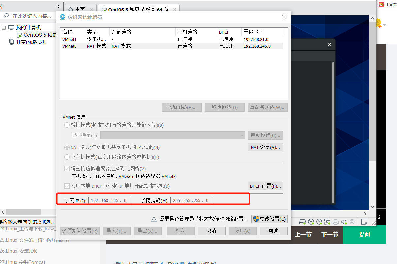
Task: Click the Type column header
Action: [97, 32]
